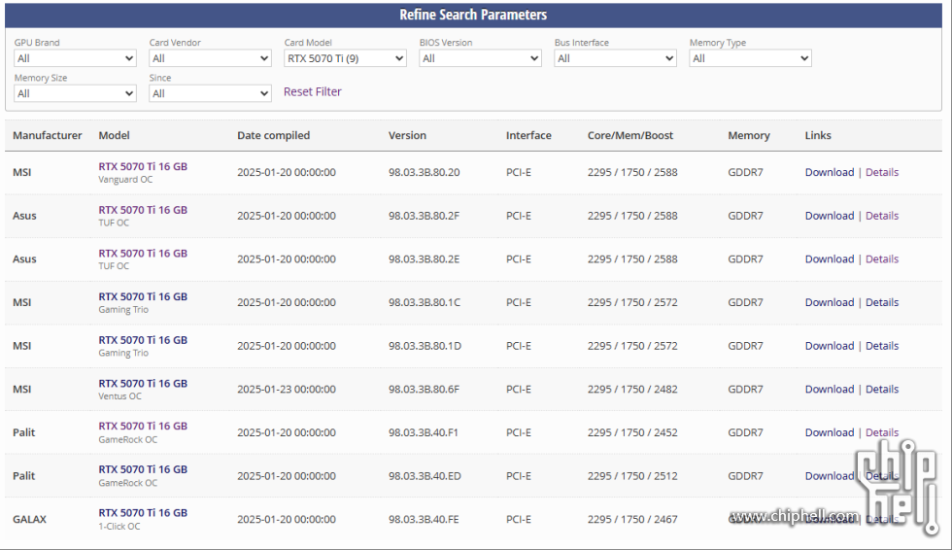The image size is (952, 550).
Task: Click the Memory column header
Action: (x=749, y=135)
